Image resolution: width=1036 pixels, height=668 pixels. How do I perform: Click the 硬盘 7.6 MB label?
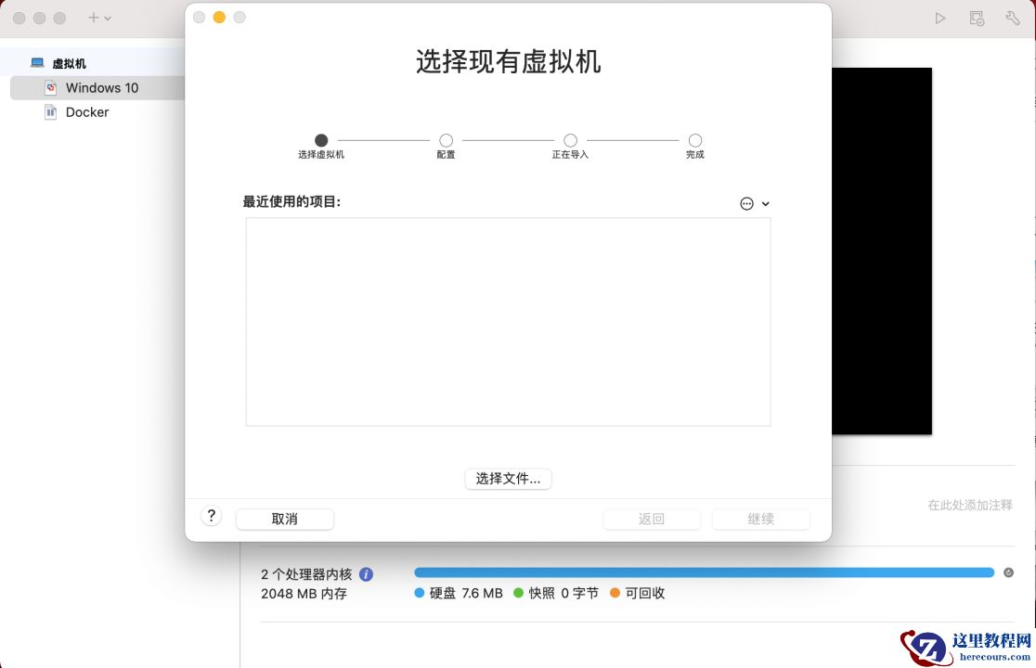[x=466, y=593]
